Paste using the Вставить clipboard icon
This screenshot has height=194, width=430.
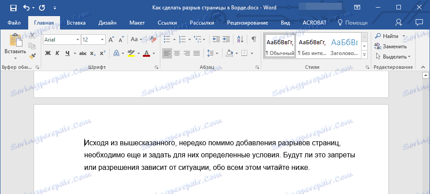[x=15, y=41]
